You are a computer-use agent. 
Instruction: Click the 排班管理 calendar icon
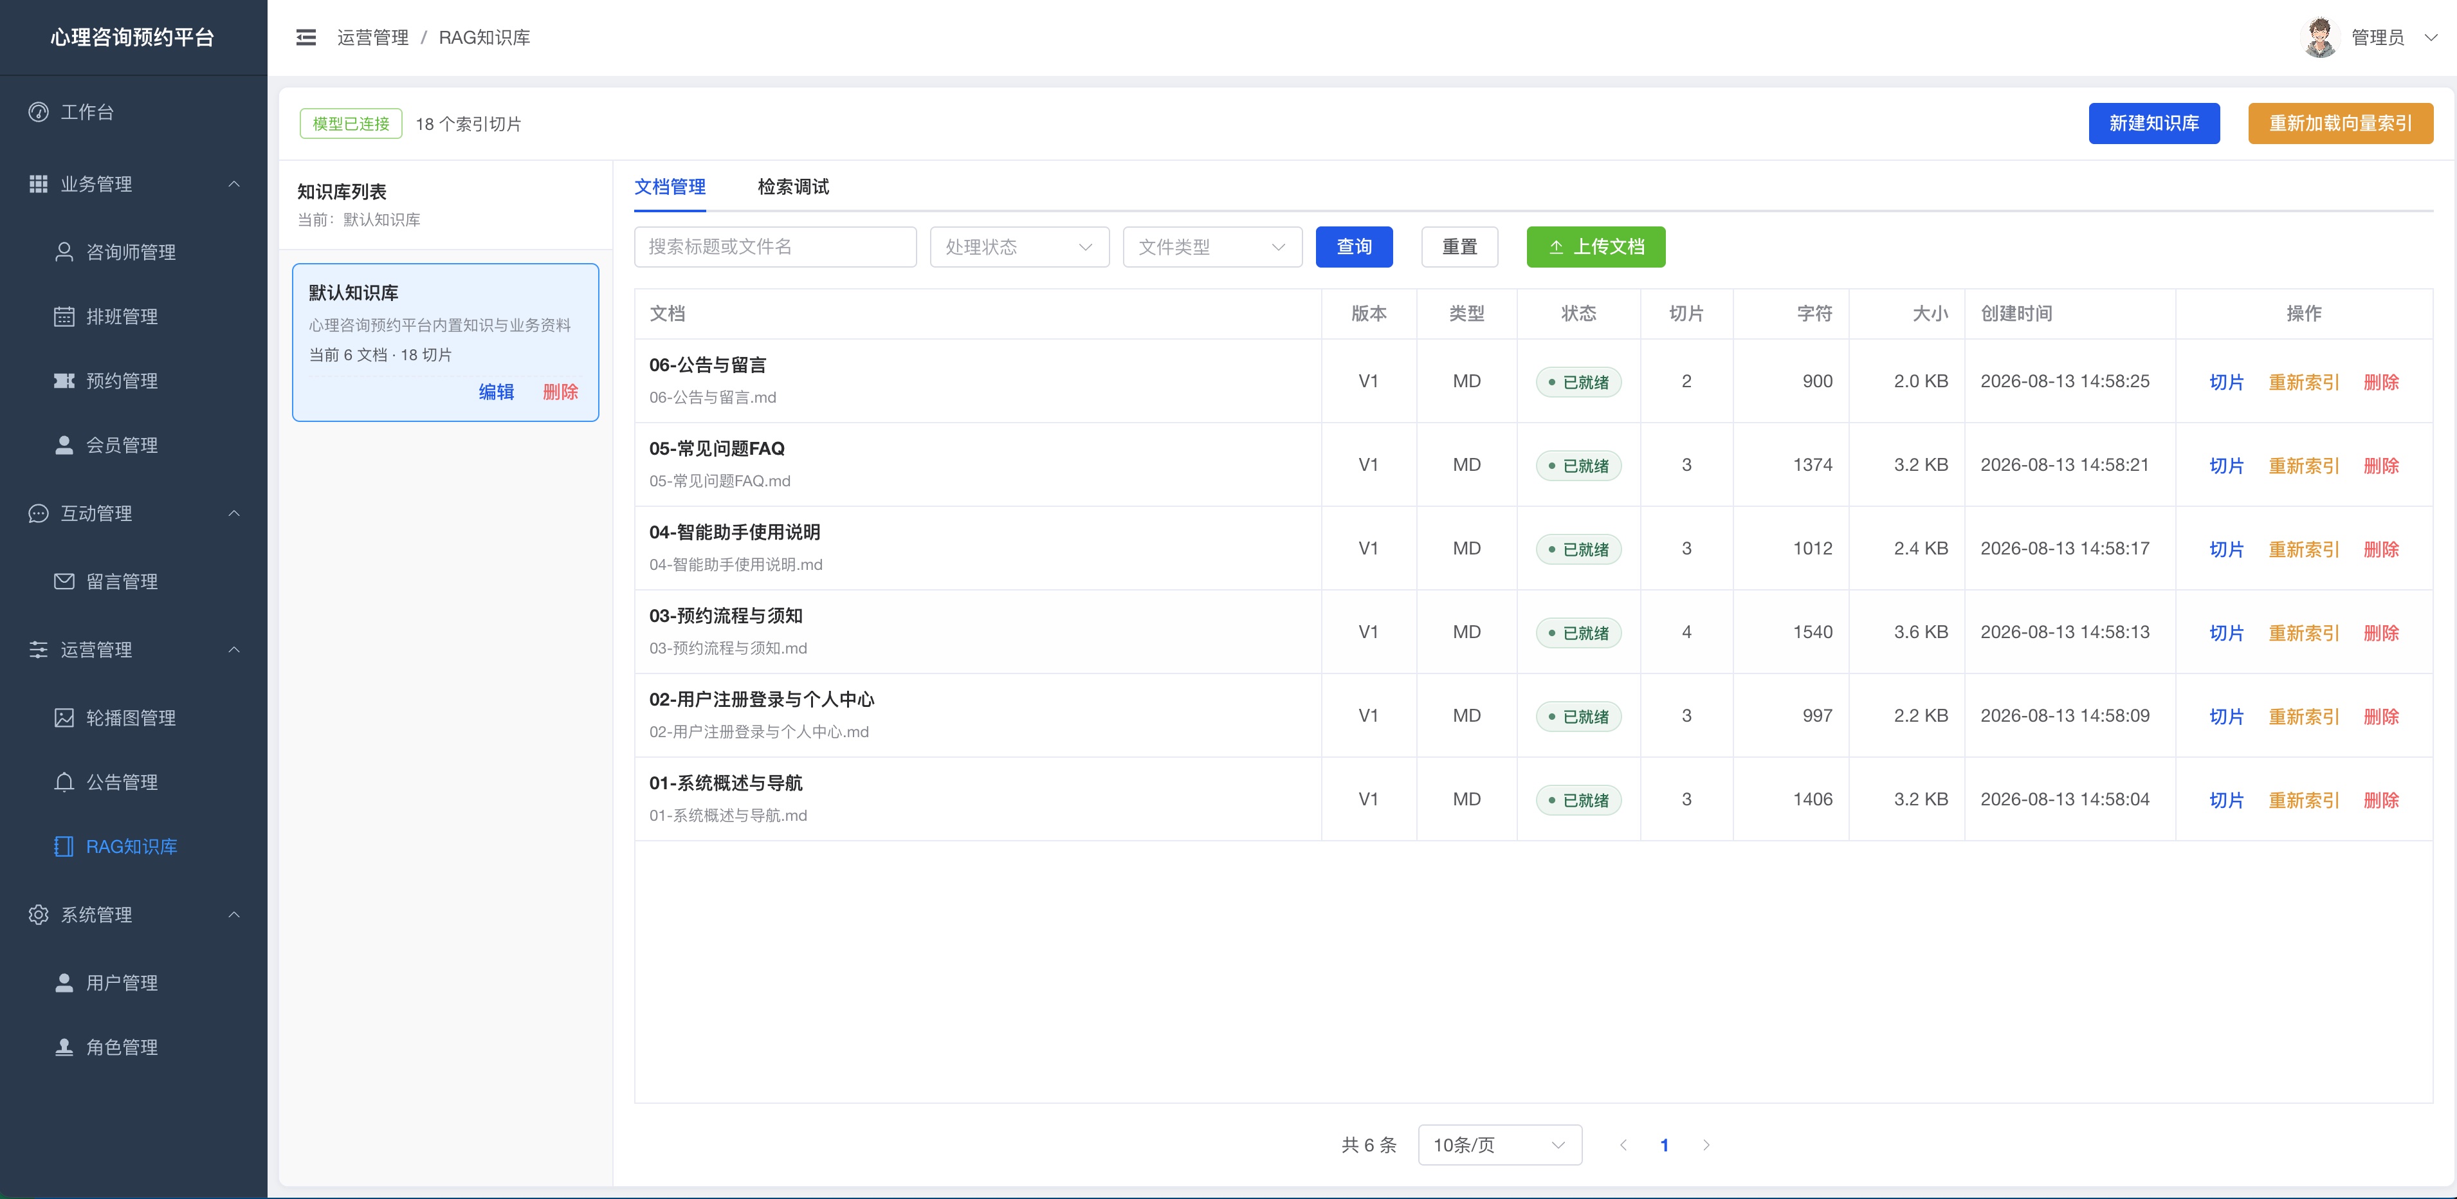[x=64, y=316]
